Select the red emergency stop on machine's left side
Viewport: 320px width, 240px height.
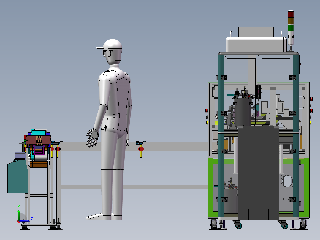206,111
